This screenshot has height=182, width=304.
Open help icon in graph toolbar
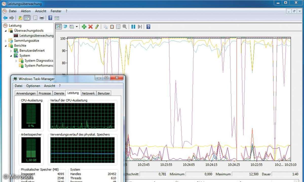pos(148,27)
